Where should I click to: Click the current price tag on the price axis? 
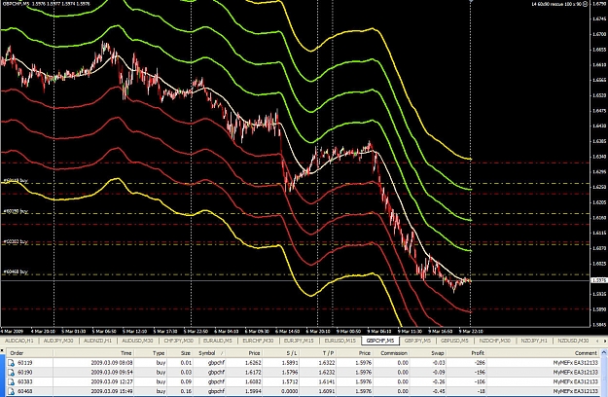[599, 280]
